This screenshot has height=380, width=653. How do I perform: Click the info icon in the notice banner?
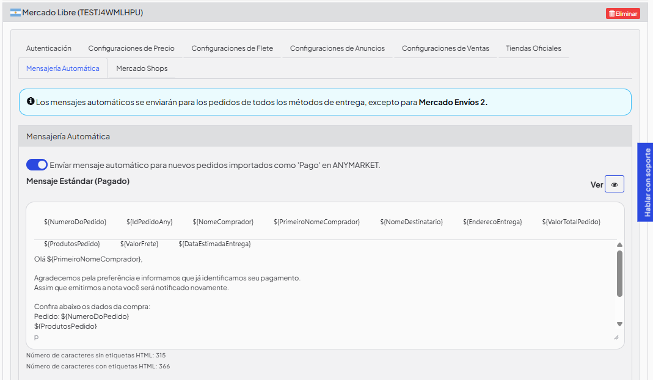coord(31,101)
